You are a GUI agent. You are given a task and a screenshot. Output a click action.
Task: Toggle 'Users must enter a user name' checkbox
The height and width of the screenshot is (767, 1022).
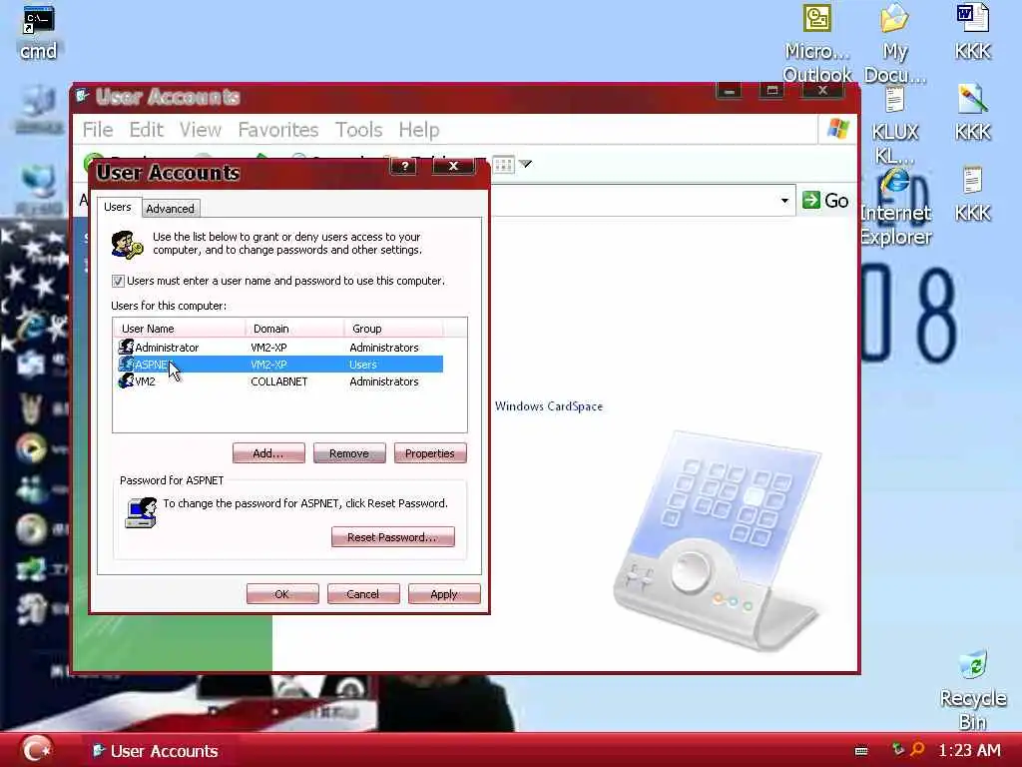coord(118,281)
